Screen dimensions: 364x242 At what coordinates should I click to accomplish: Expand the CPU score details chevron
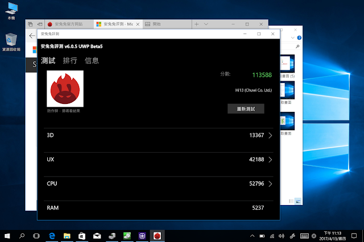tap(270, 184)
